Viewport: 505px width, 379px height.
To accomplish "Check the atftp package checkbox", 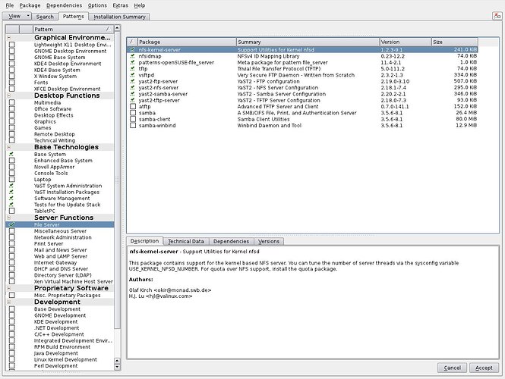I will tap(133, 106).
